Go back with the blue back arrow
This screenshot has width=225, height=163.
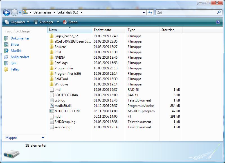point(6,12)
